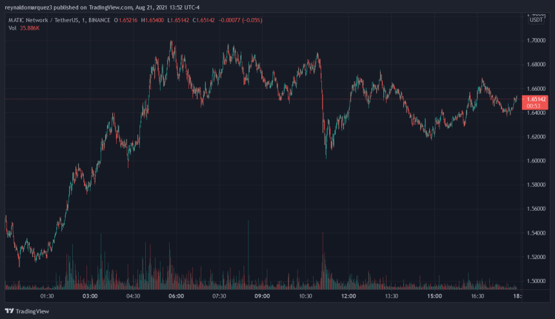The image size is (555, 319).
Task: Click the closing price C1.65142 value
Action: 203,20
